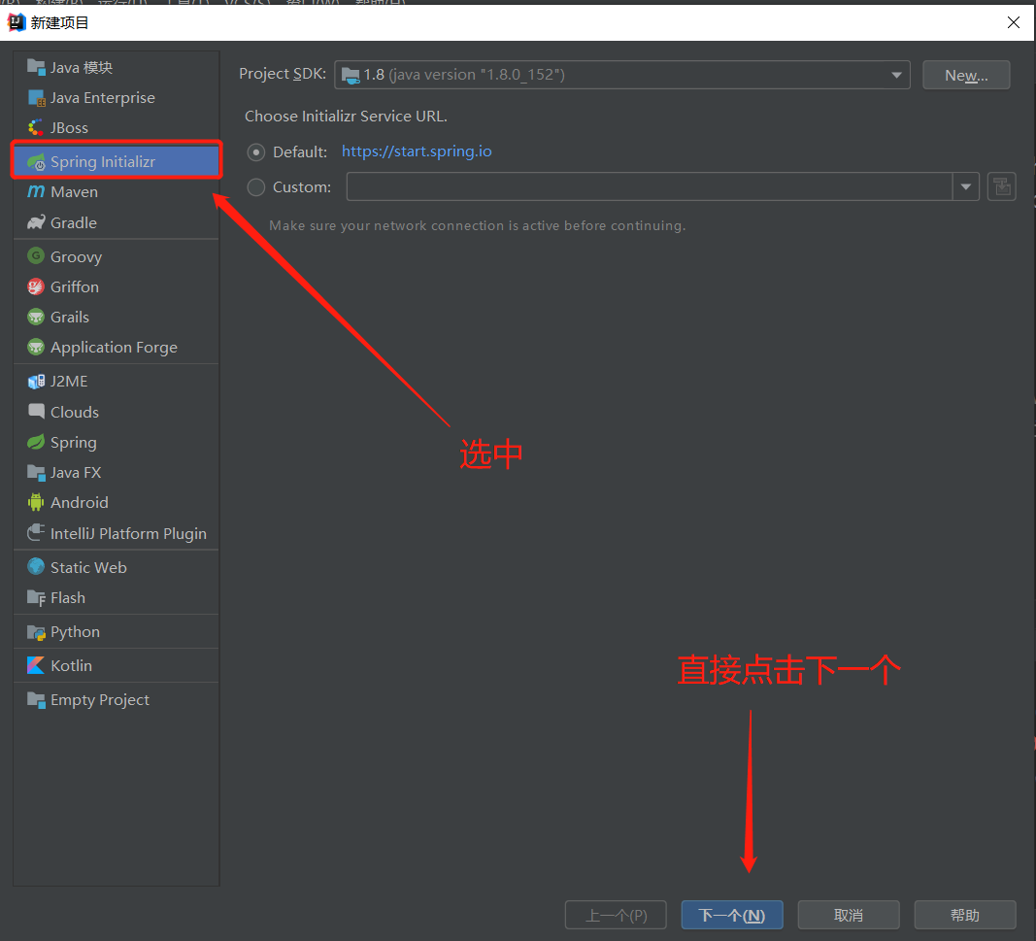Screen dimensions: 1036x941
Task: Select Kotlin project type label
Action: 71,665
